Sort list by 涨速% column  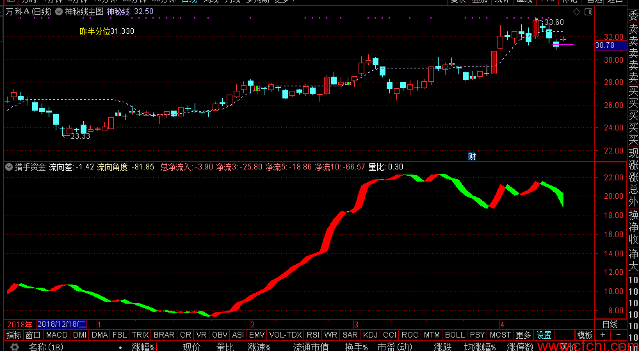tap(259, 347)
